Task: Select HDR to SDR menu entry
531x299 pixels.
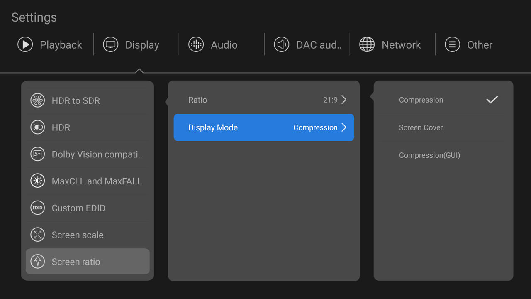Action: (x=88, y=100)
